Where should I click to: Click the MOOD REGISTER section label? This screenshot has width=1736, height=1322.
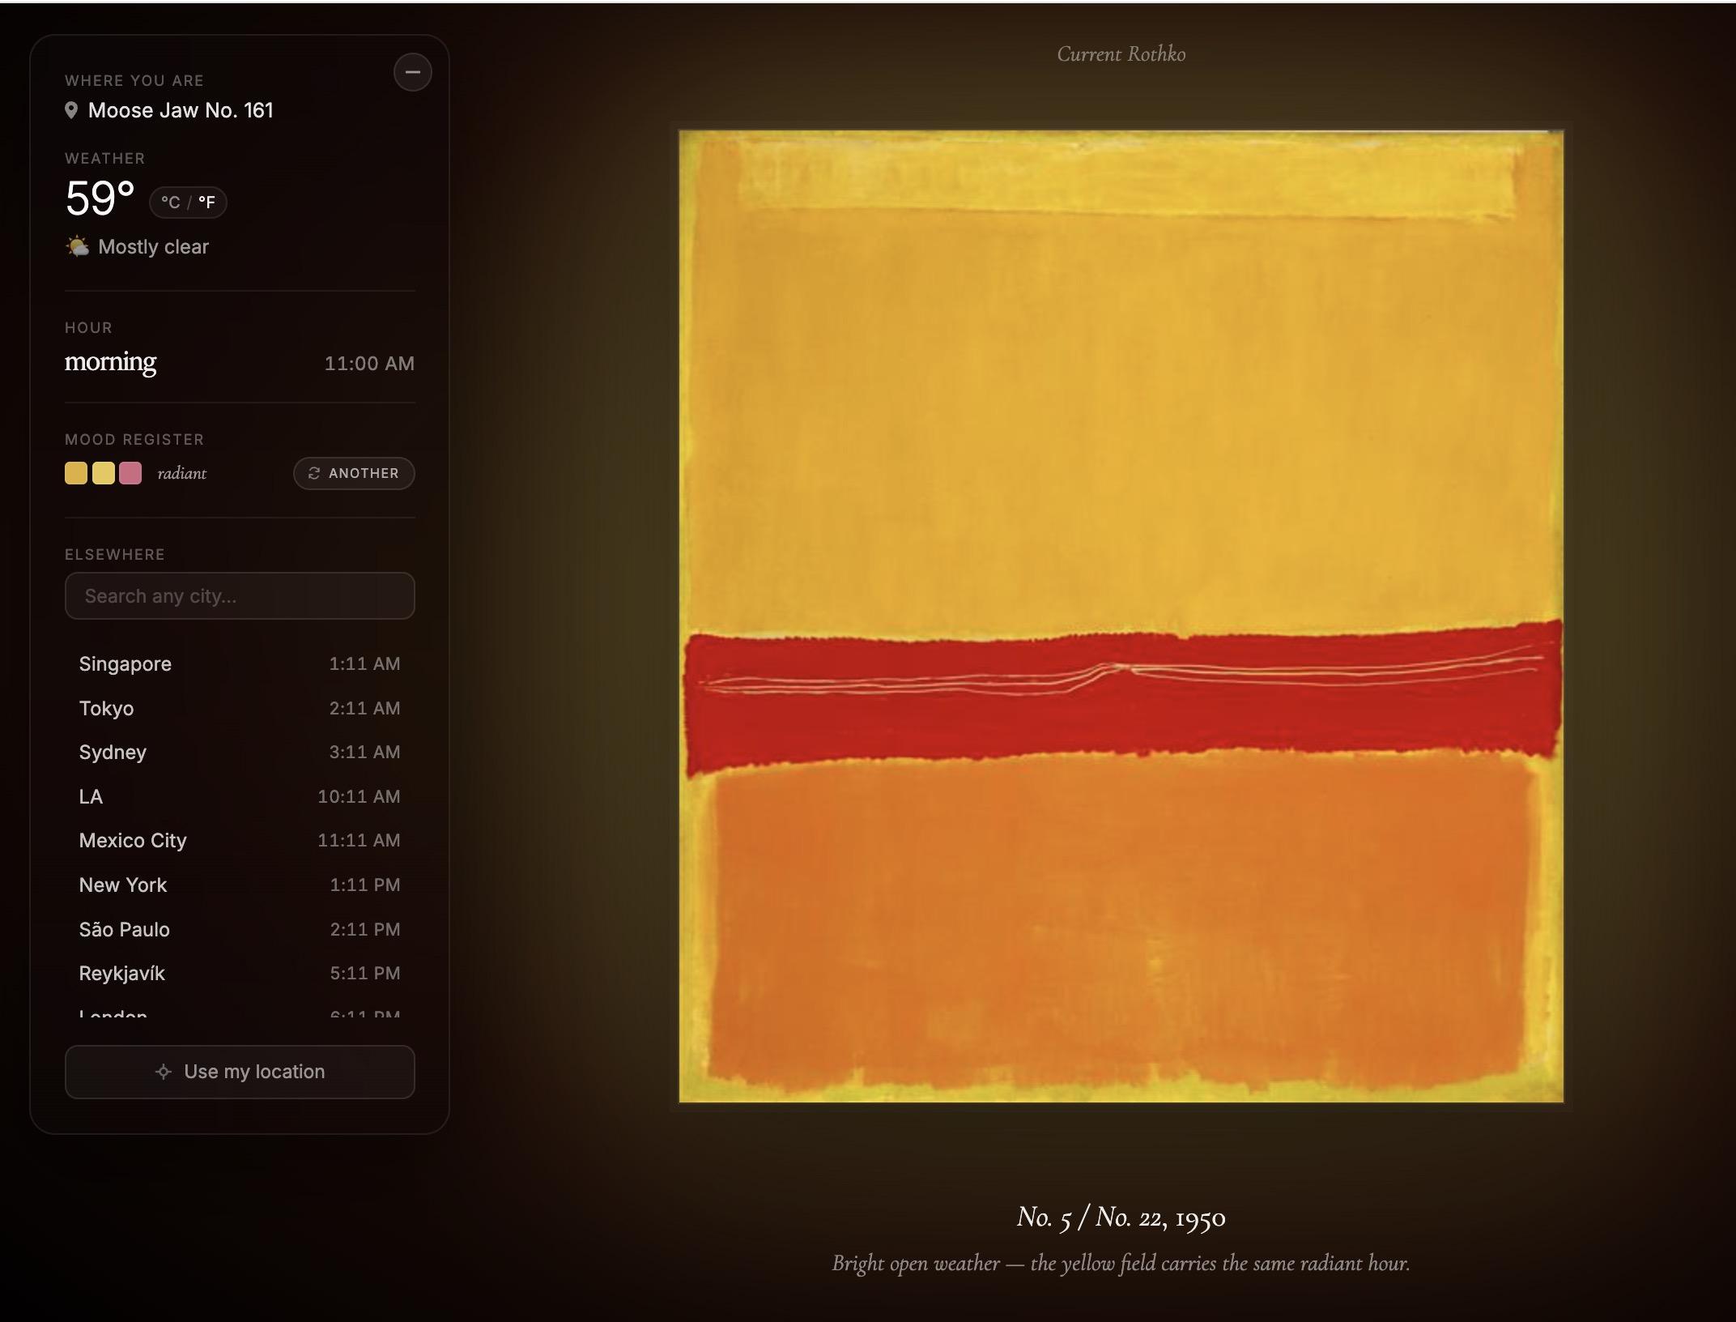(134, 439)
